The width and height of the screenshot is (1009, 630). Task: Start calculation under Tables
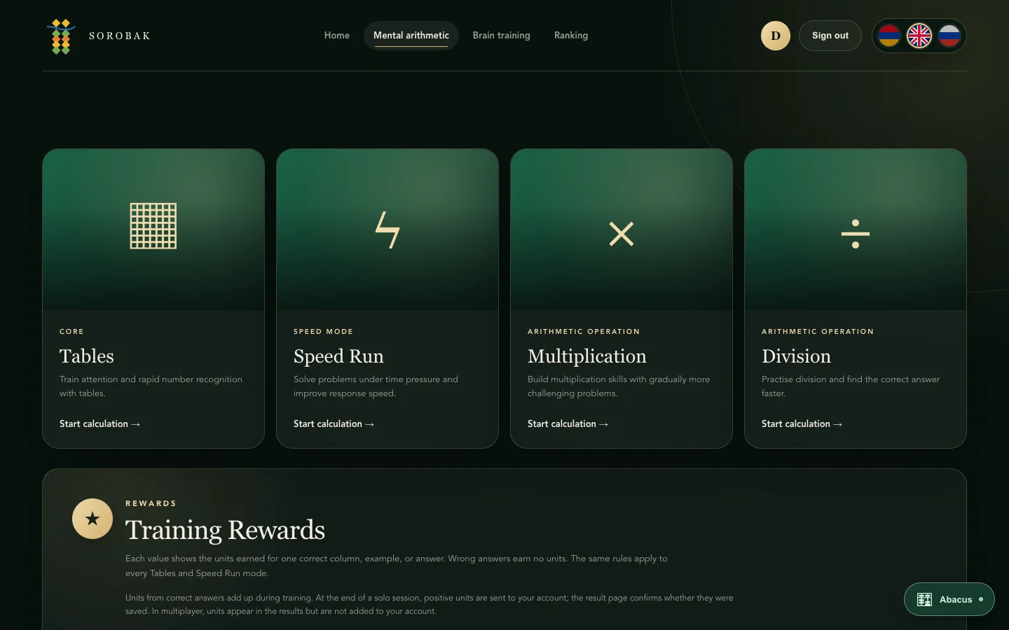pos(99,424)
